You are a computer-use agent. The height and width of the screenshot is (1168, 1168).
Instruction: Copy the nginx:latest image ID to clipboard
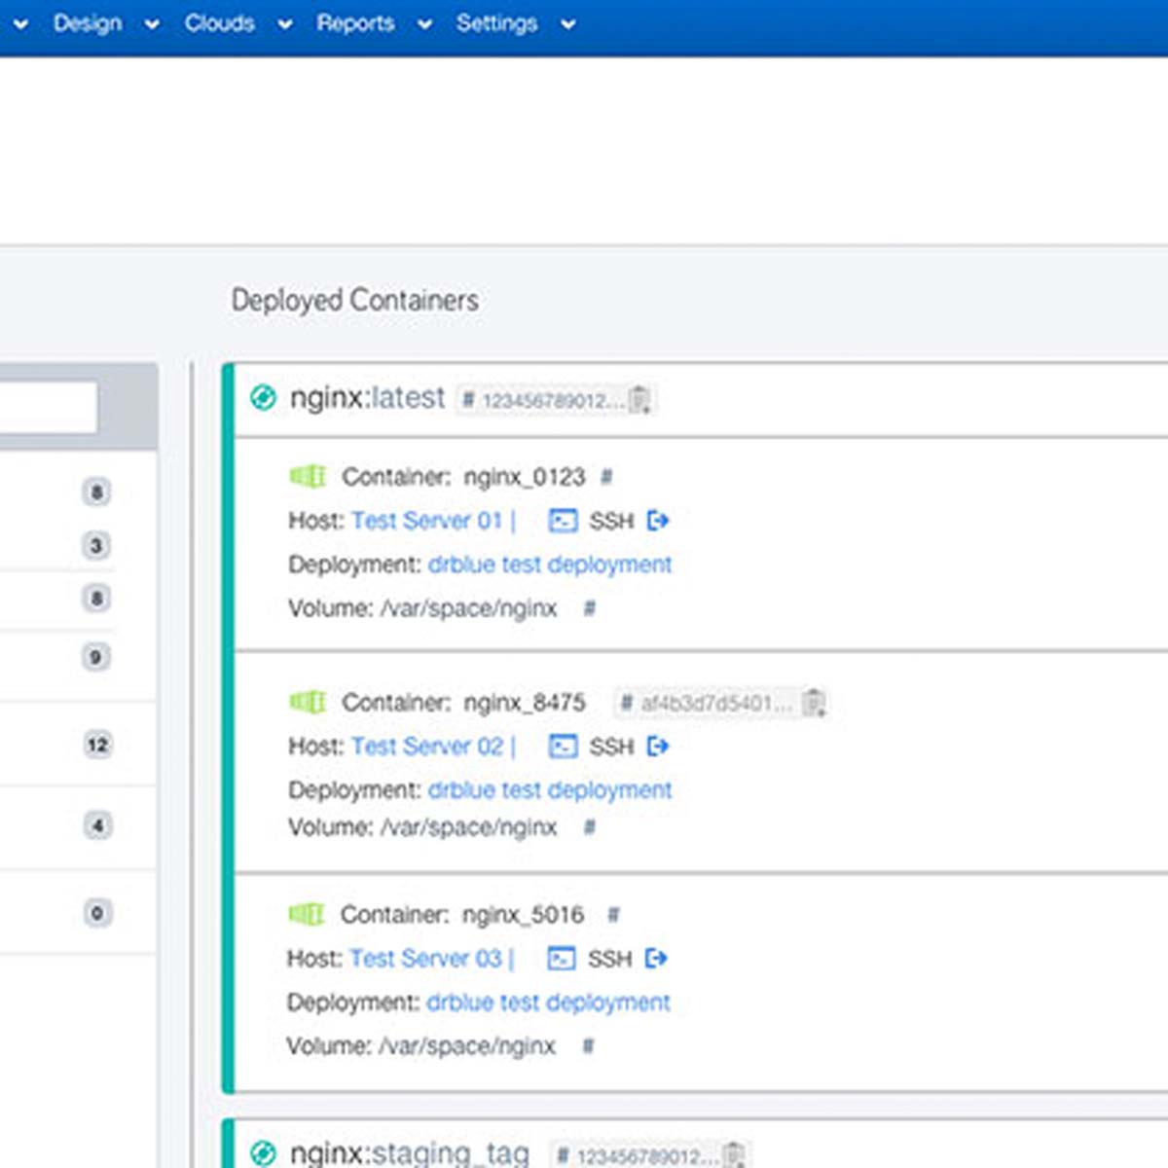coord(640,398)
